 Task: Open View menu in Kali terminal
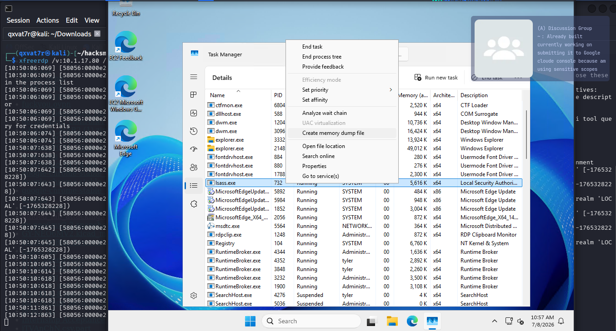92,20
